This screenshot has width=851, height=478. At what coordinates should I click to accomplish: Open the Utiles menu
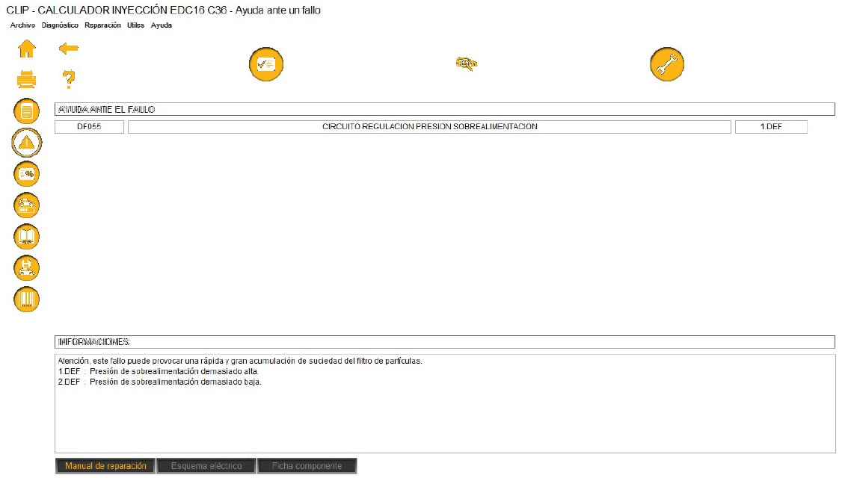click(x=135, y=25)
